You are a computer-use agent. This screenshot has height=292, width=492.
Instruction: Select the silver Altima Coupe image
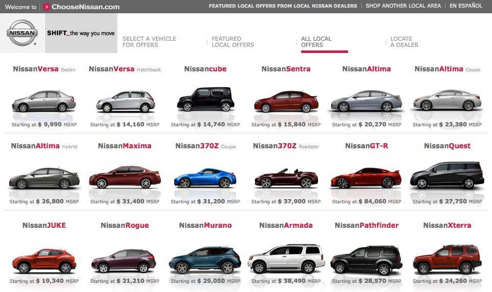click(447, 100)
